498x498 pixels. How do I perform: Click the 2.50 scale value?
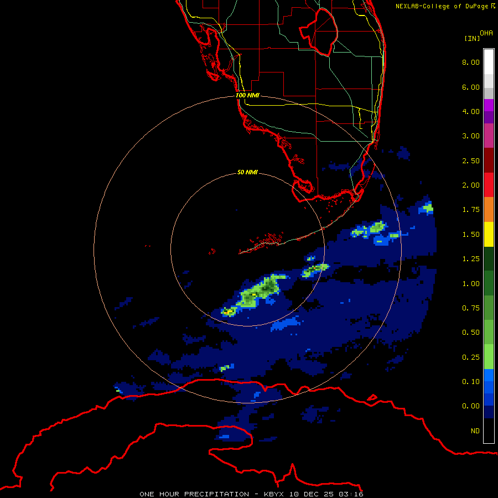[471, 160]
